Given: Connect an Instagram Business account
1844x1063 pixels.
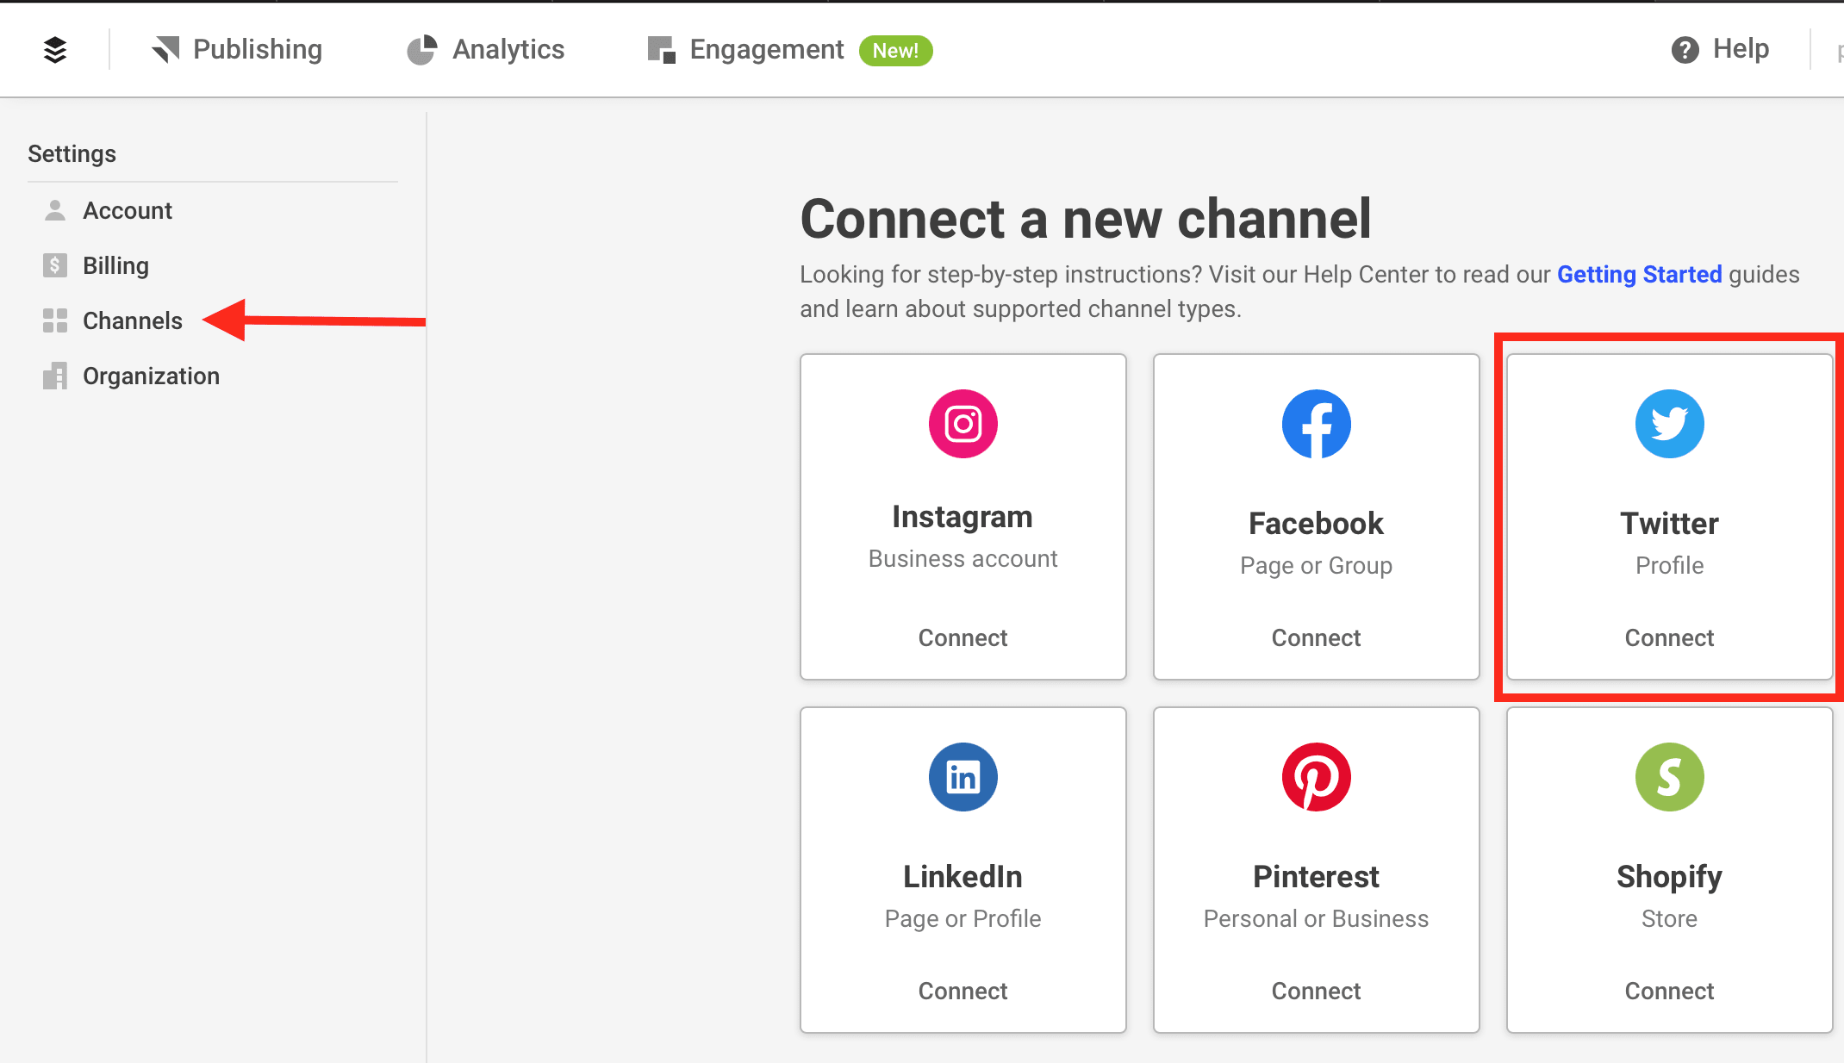Looking at the screenshot, I should click(962, 637).
